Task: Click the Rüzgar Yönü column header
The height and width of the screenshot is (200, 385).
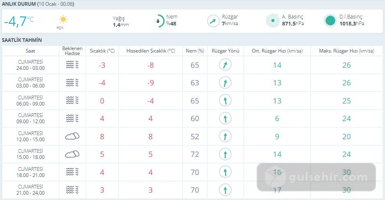Action: (x=225, y=51)
